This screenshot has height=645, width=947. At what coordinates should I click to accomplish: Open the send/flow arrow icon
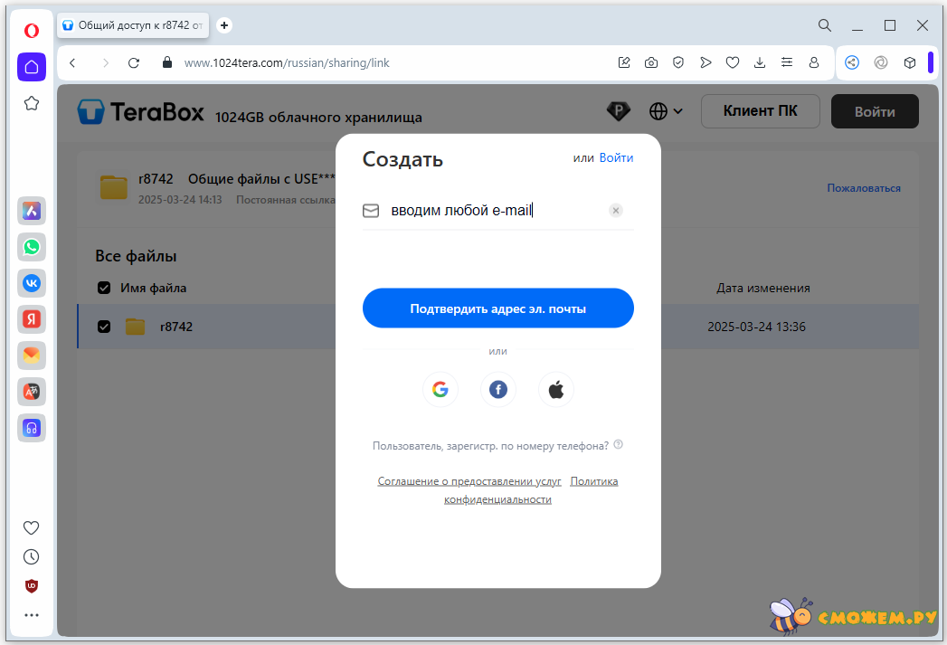pos(706,62)
